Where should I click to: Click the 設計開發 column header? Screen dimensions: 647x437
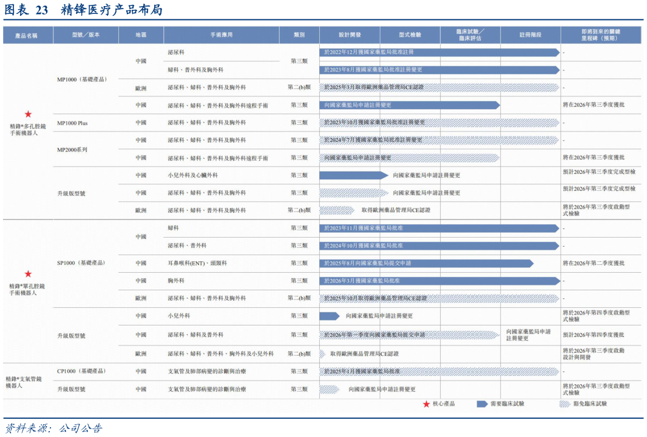click(x=350, y=35)
